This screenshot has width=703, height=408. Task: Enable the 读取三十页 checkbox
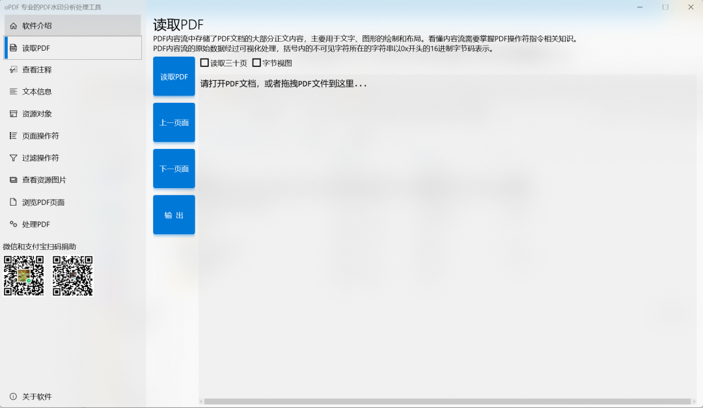tap(205, 62)
